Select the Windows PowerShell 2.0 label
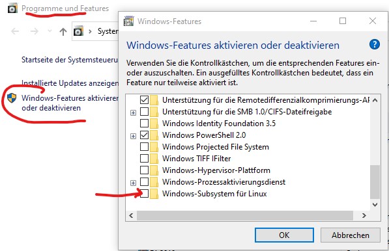389x251 pixels. [204, 135]
